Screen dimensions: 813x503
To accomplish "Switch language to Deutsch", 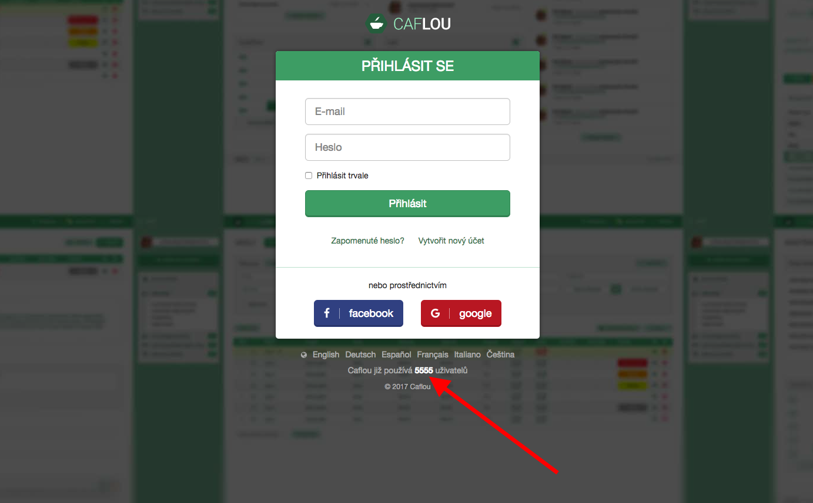I will (360, 355).
